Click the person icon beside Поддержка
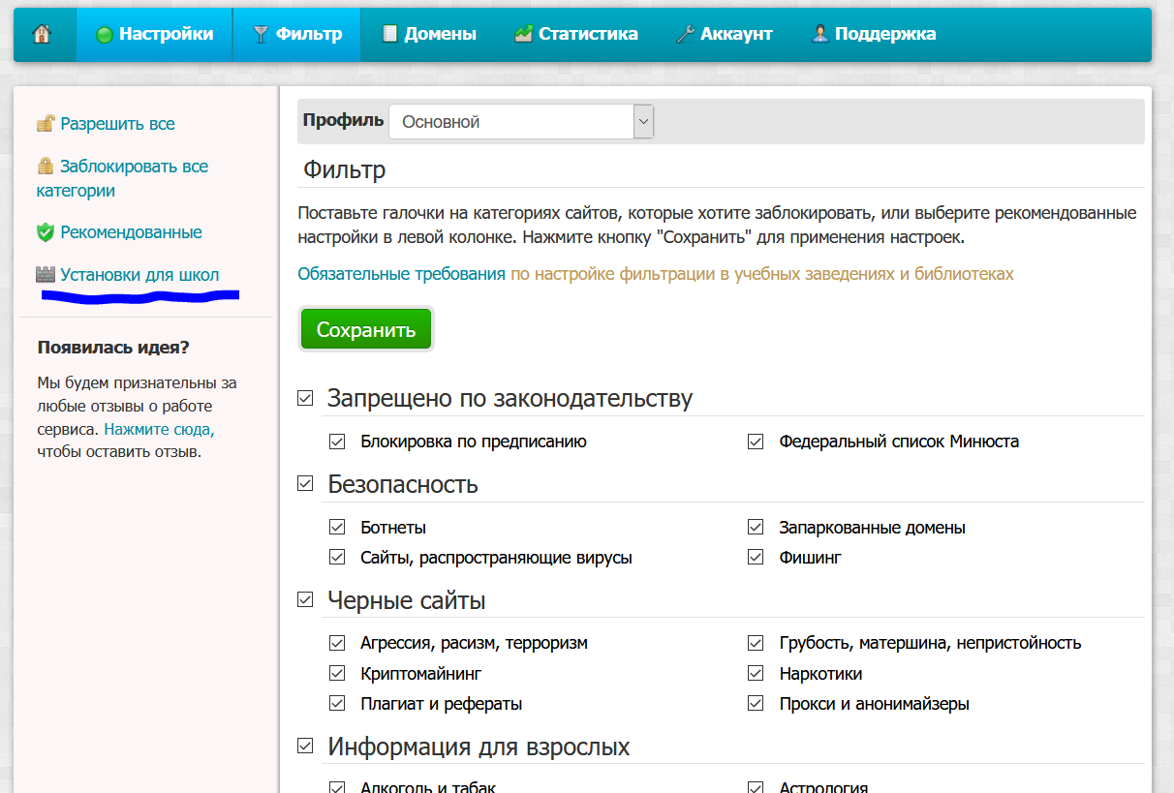 point(819,35)
